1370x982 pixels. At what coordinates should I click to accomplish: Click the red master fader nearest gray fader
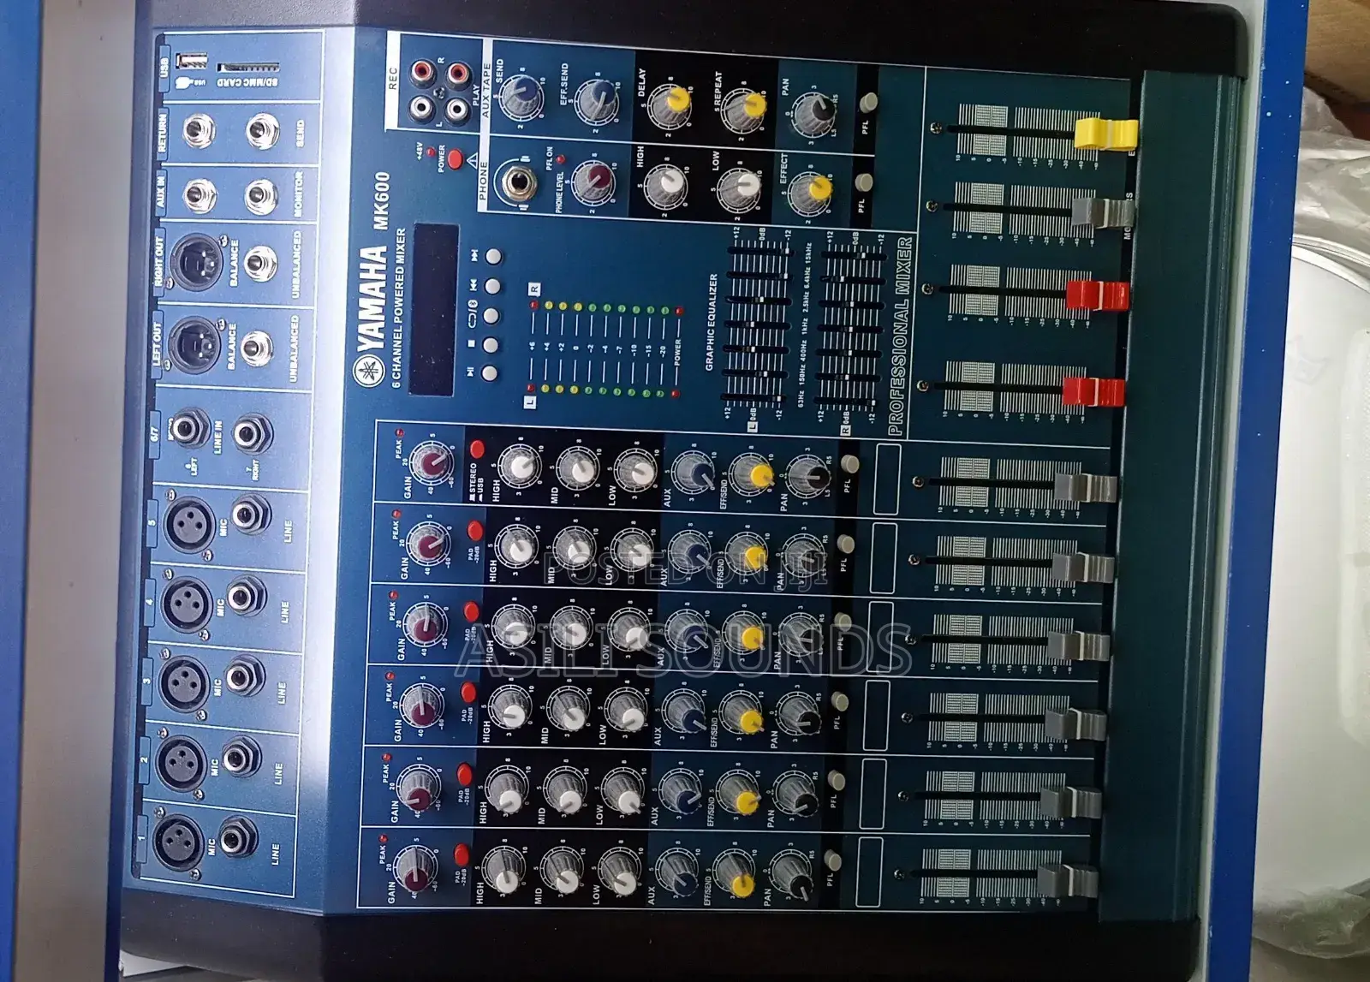(x=1097, y=296)
